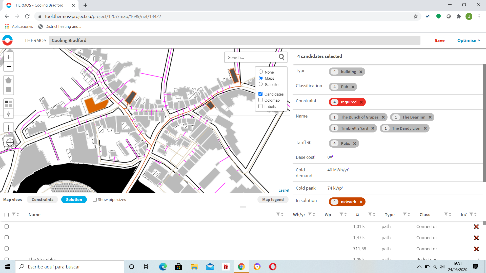Sort the Name column
This screenshot has width=486, height=273.
282,214
